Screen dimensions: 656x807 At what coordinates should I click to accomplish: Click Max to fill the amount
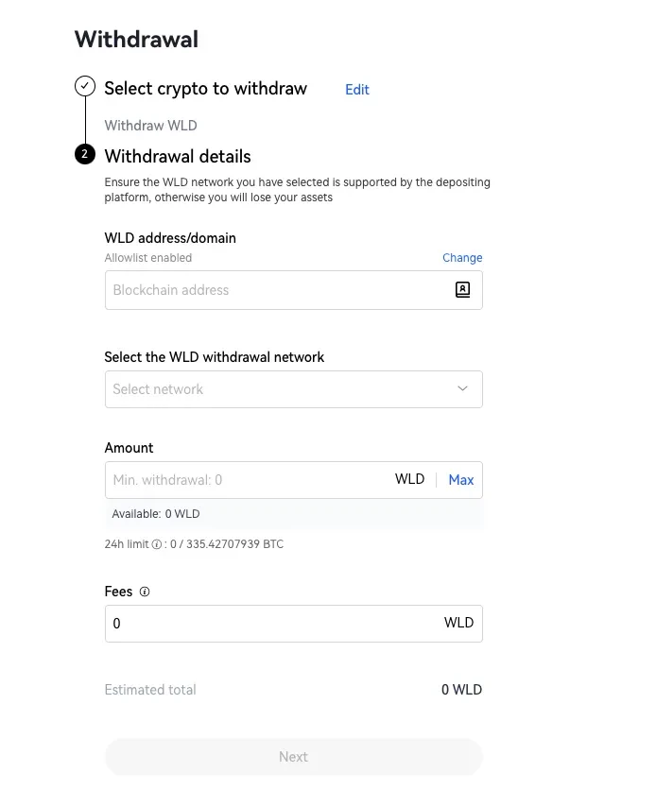click(x=460, y=480)
